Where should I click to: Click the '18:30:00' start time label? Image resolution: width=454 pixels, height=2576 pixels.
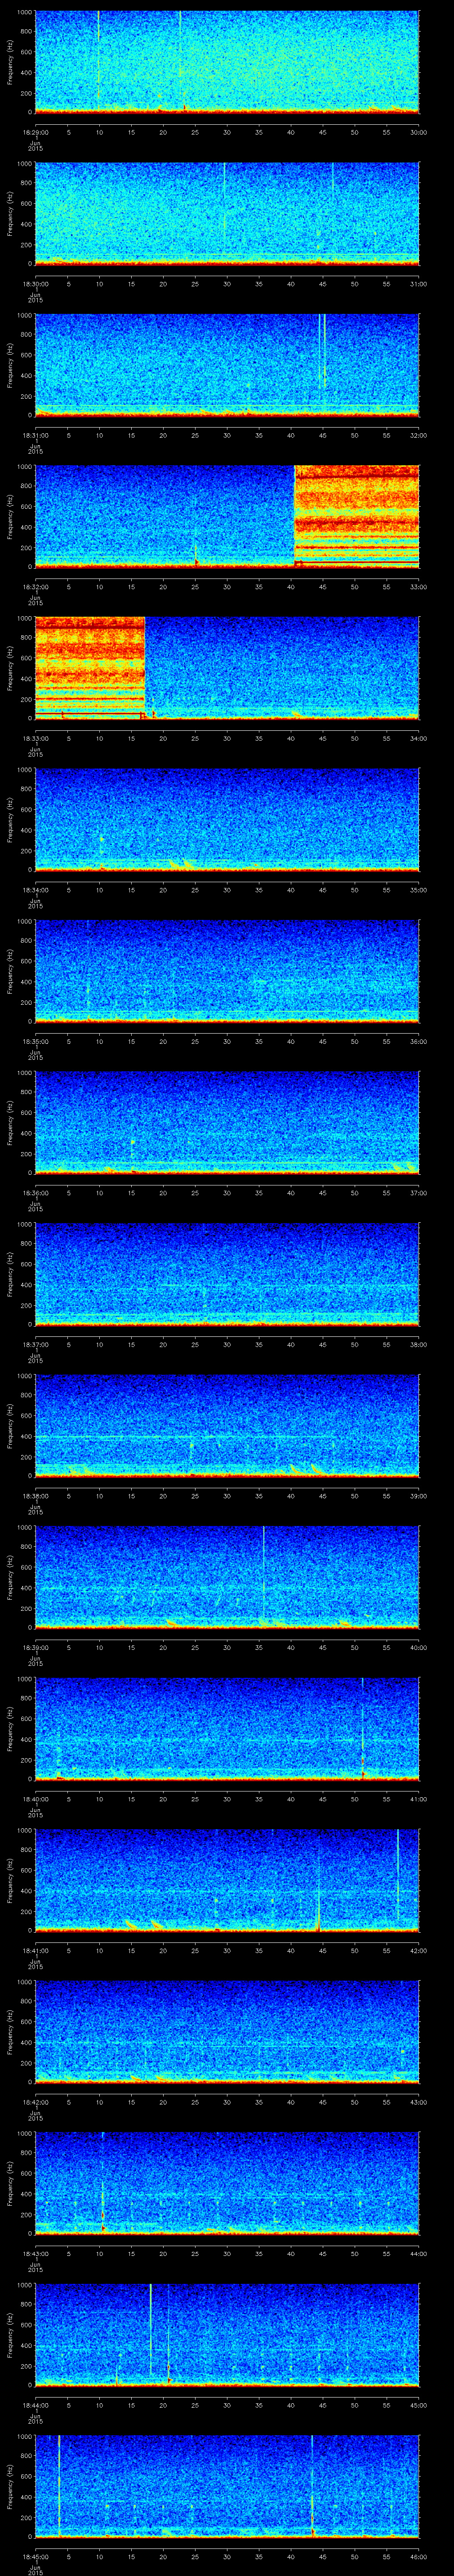pyautogui.click(x=35, y=284)
